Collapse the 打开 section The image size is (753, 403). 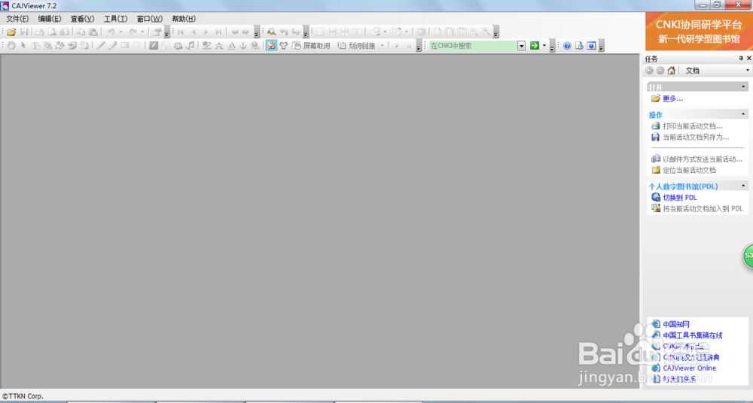(x=744, y=86)
